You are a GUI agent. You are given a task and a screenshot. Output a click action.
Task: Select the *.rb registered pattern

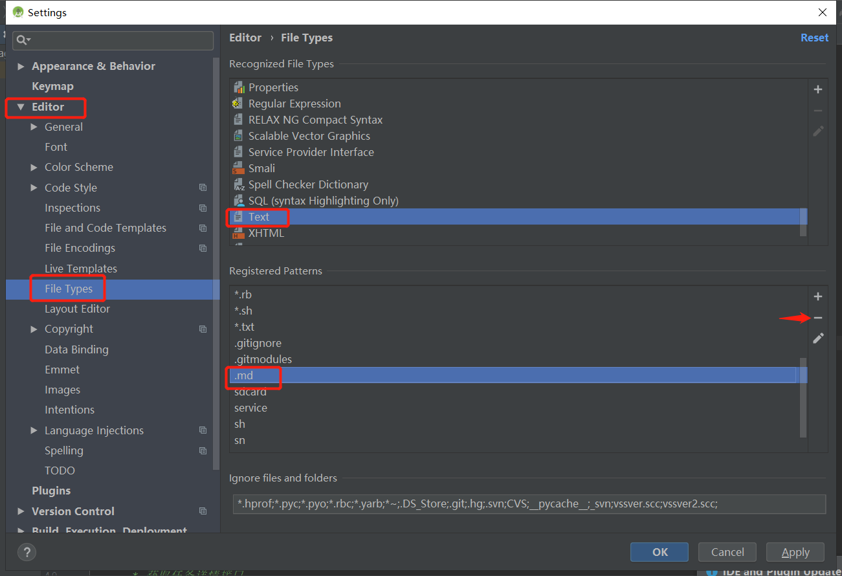tap(243, 294)
